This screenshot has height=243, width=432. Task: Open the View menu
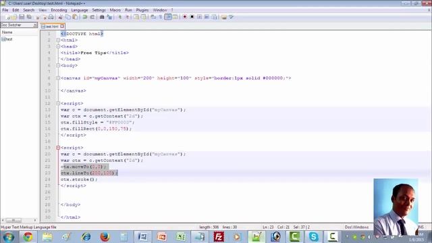coord(43,10)
